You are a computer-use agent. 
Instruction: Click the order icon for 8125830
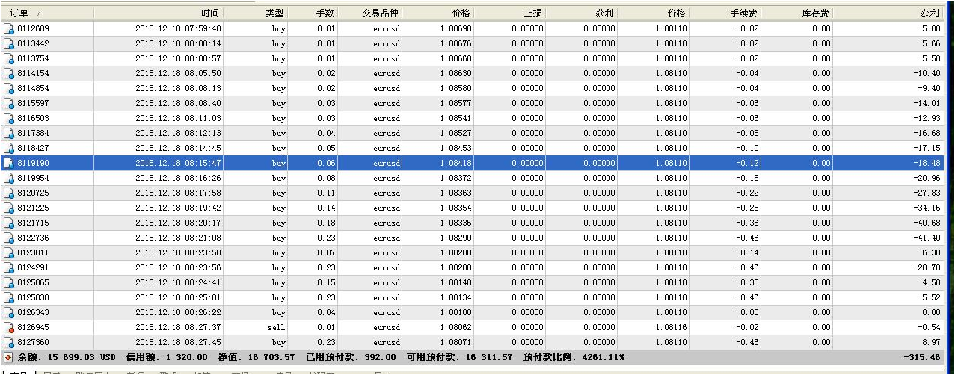[9, 297]
